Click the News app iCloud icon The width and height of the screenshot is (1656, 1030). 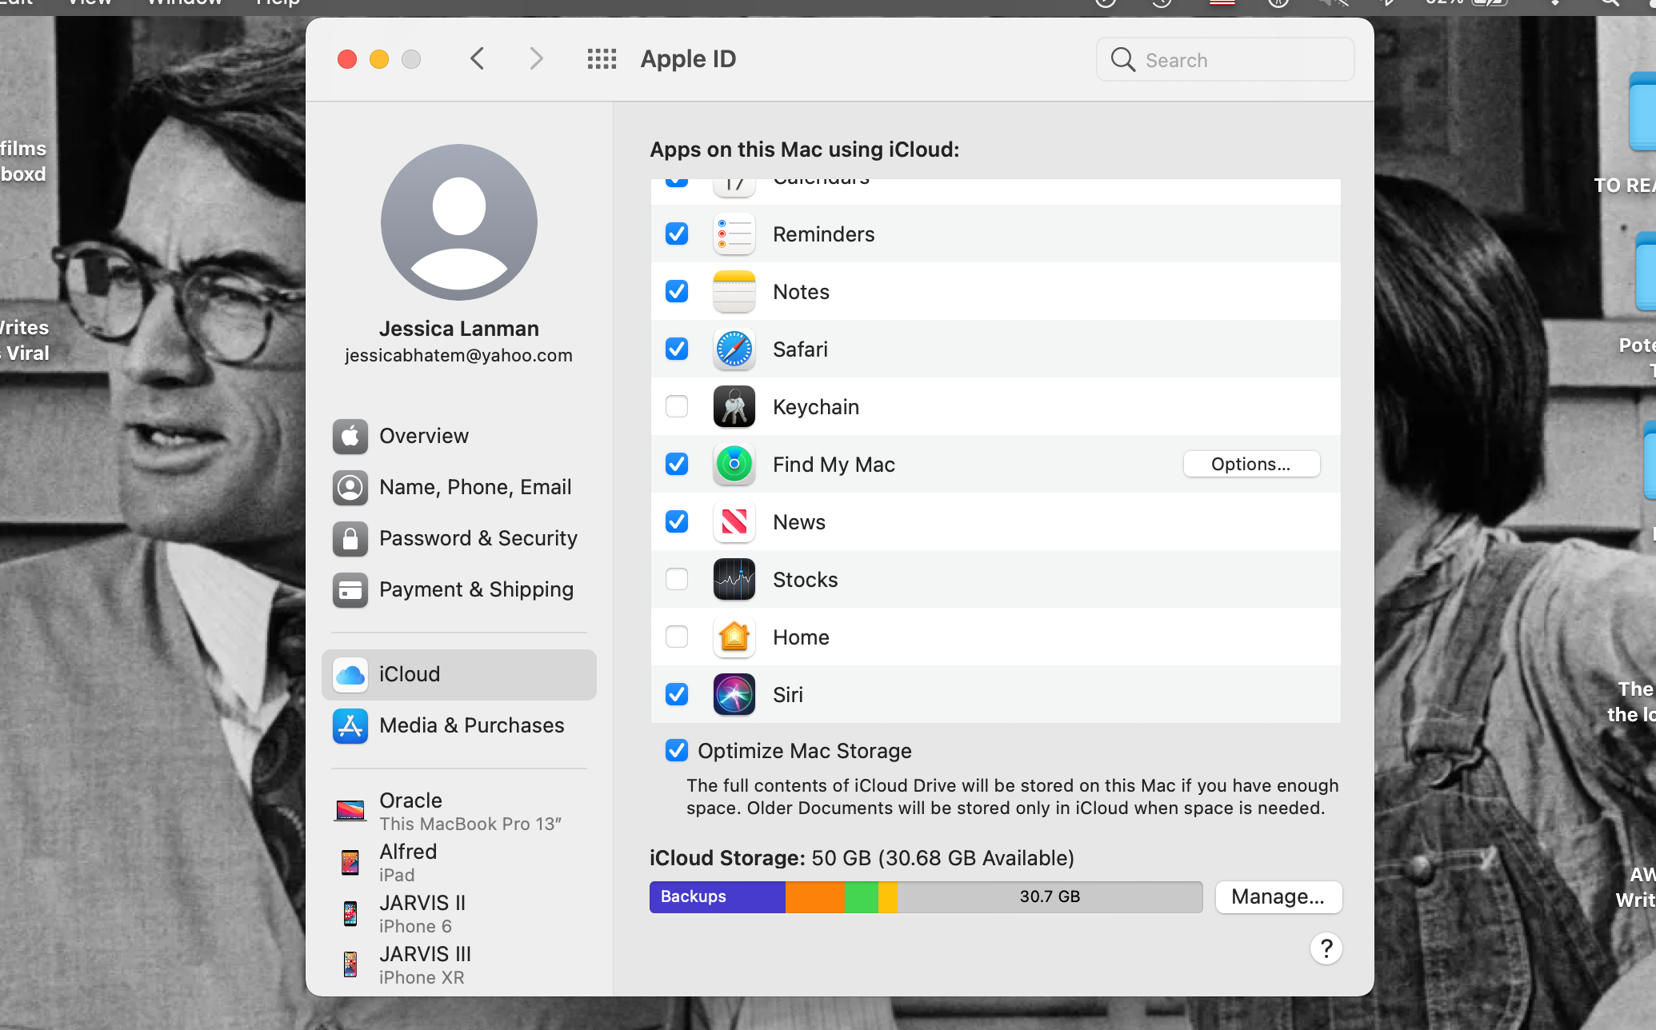pyautogui.click(x=733, y=522)
